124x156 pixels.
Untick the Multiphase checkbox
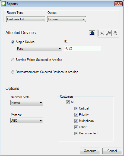coord(76,121)
